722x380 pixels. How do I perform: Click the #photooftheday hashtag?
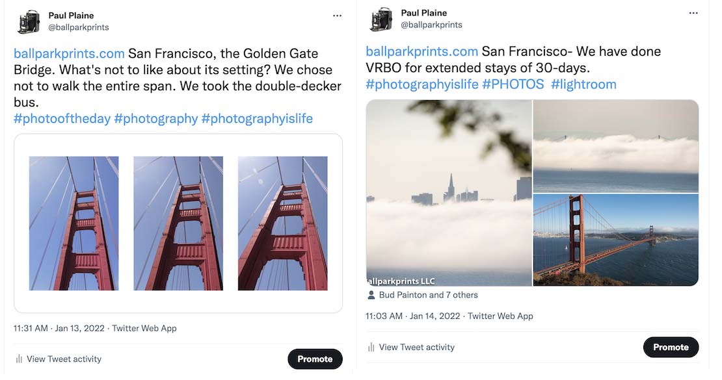[x=62, y=118]
